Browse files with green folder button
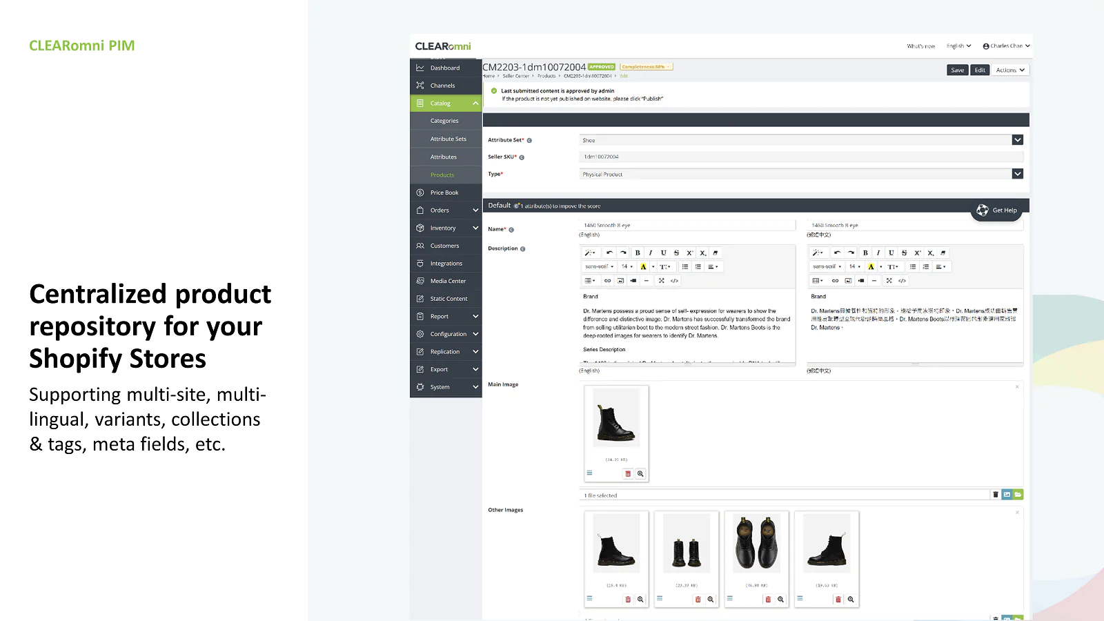Image resolution: width=1104 pixels, height=621 pixels. click(x=1018, y=495)
